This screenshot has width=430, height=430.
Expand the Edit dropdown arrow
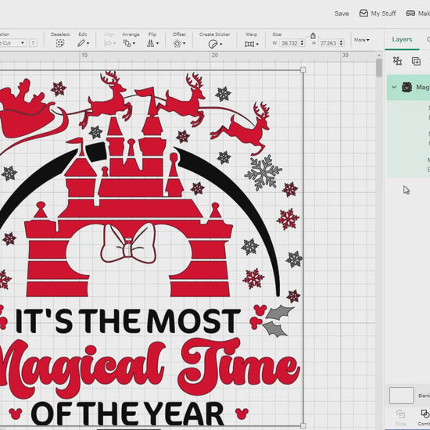(x=88, y=43)
